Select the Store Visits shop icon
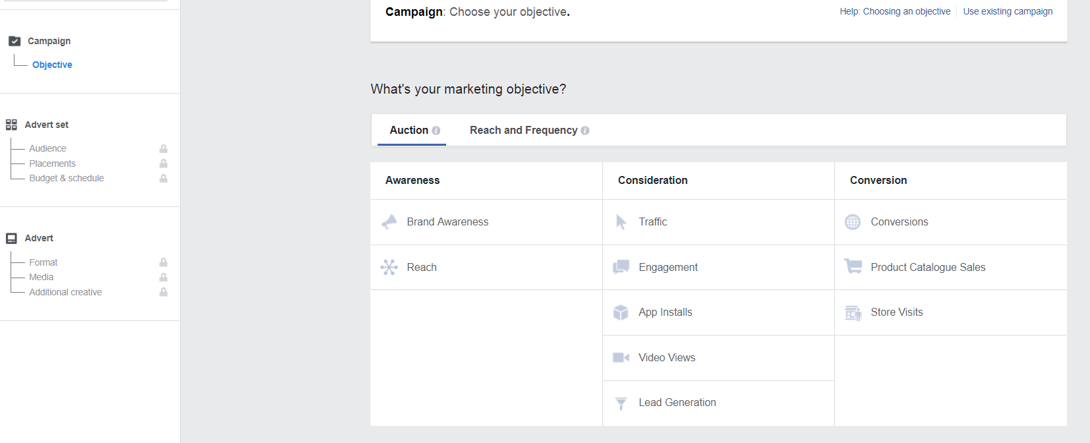 point(853,312)
